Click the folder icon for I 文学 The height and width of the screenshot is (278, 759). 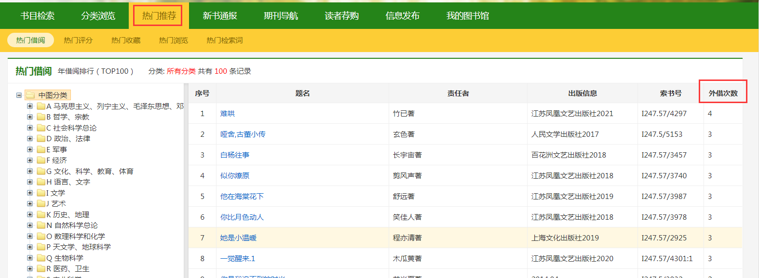click(41, 193)
